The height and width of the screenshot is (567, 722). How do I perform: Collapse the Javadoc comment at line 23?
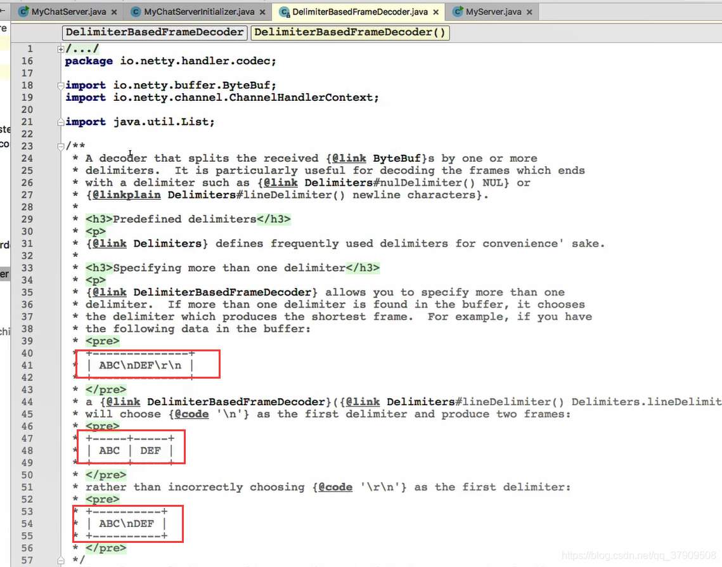tap(60, 147)
